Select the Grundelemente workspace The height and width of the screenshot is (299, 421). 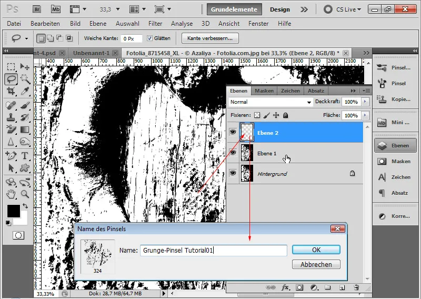[x=234, y=9]
